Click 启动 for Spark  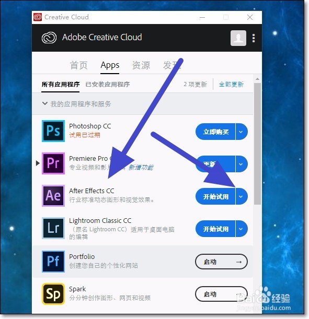click(x=221, y=294)
